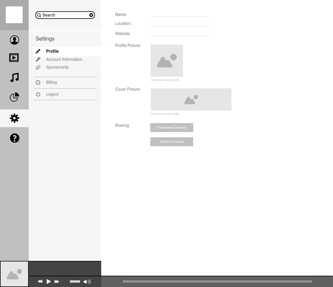Click the 'Location:' label
The width and height of the screenshot is (333, 287).
click(123, 23)
